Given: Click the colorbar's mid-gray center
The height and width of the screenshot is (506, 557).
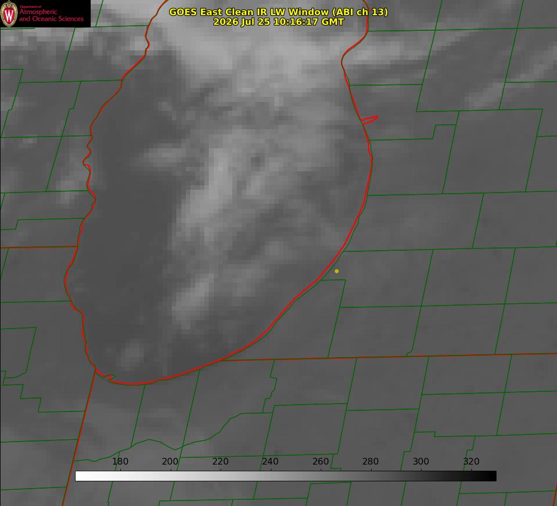Looking at the screenshot, I should pyautogui.click(x=285, y=476).
